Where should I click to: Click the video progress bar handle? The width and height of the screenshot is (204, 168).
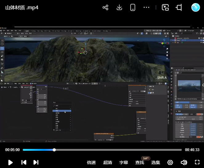[54, 150]
